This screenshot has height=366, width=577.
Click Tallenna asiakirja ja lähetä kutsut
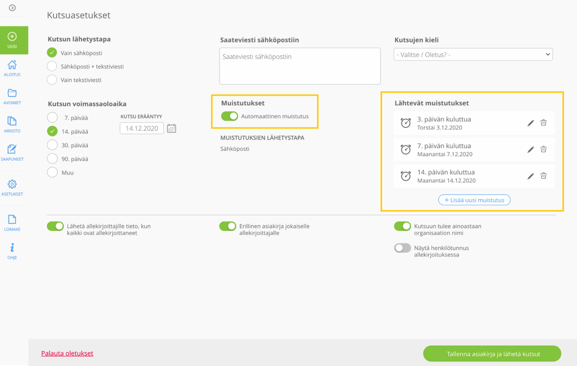pos(492,354)
